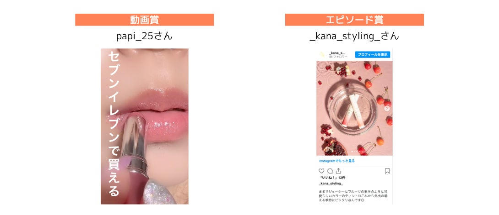Open comments via the speech bubble icon
Viewport: 499px width, 215px height.
(330, 171)
